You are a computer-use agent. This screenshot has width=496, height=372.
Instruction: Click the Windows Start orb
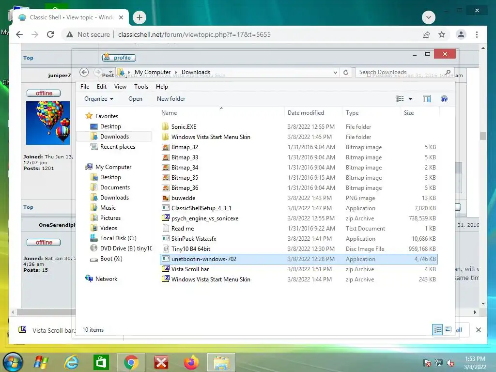13,362
